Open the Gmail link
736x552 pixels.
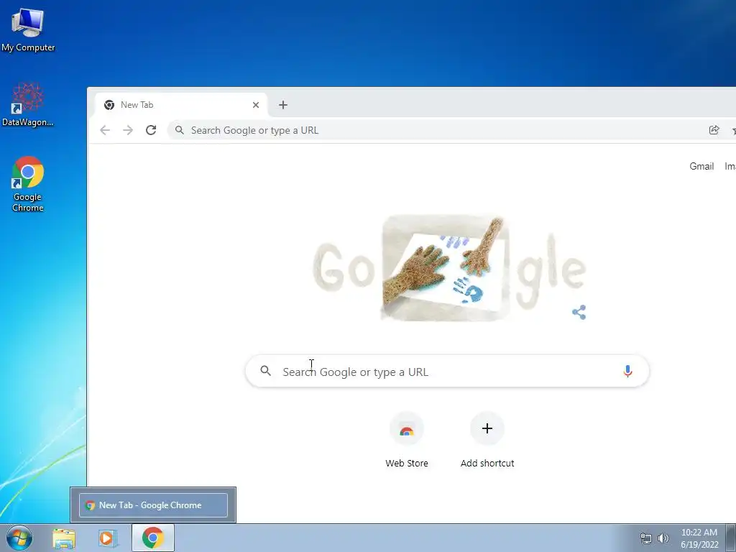[701, 166]
